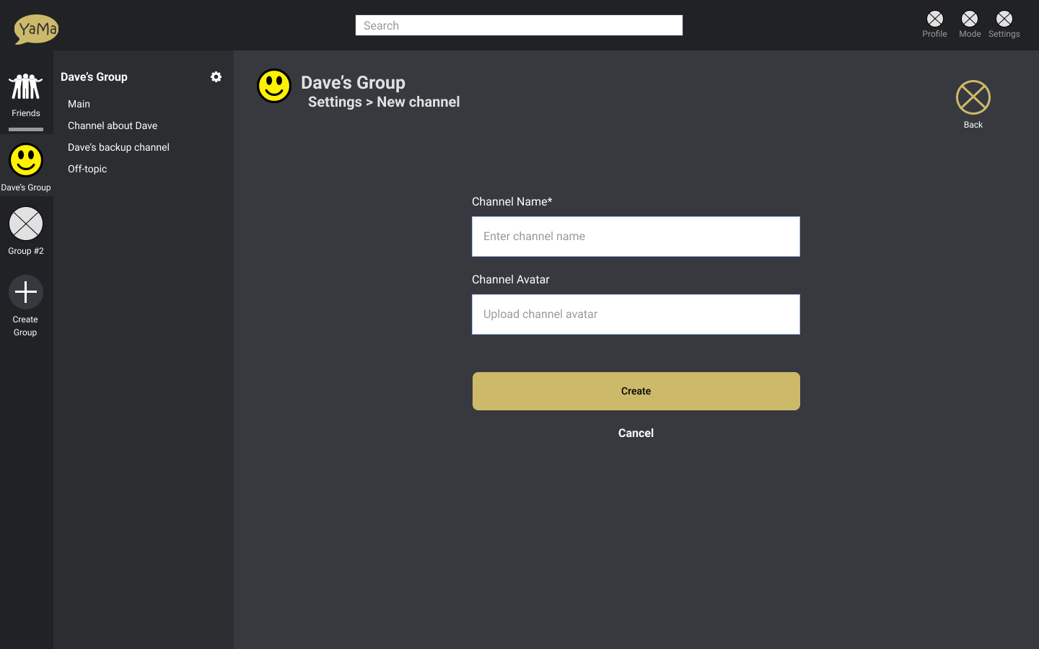Click the Upload channel avatar field

tap(636, 314)
